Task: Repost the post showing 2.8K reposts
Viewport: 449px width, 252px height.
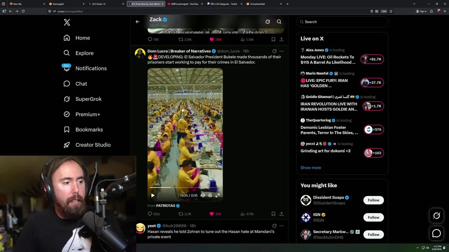Action: point(185,40)
